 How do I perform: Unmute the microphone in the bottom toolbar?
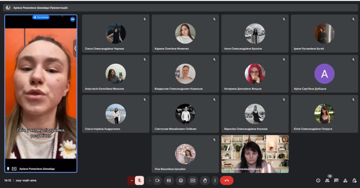click(140, 181)
